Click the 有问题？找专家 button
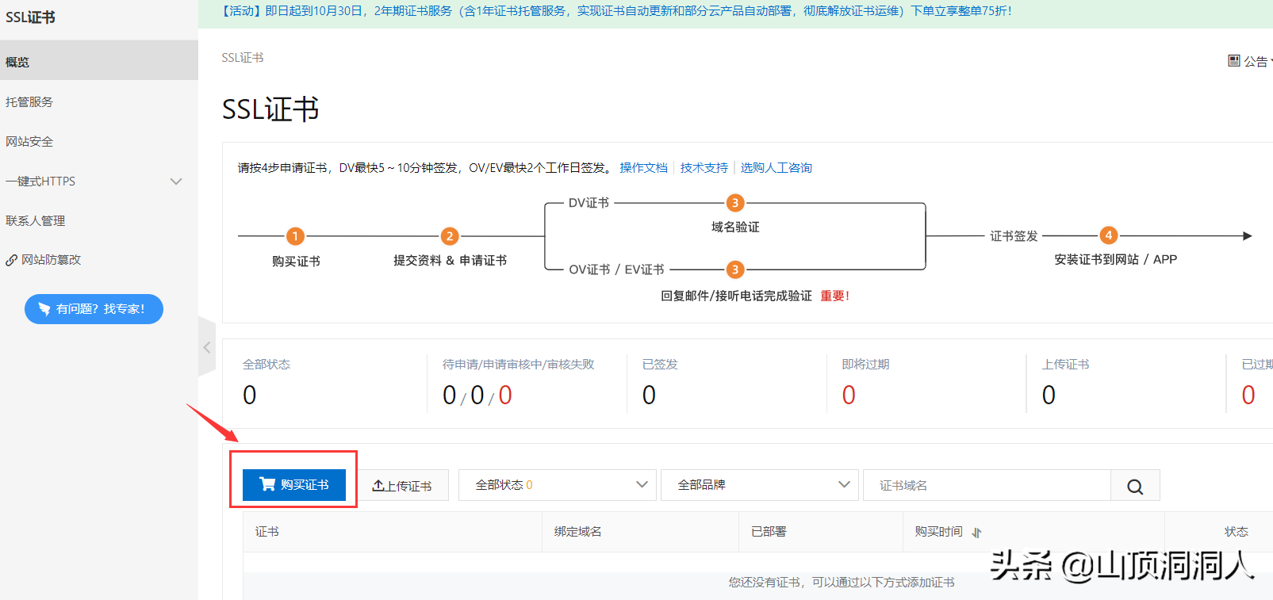Viewport: 1273px width, 600px height. [94, 309]
